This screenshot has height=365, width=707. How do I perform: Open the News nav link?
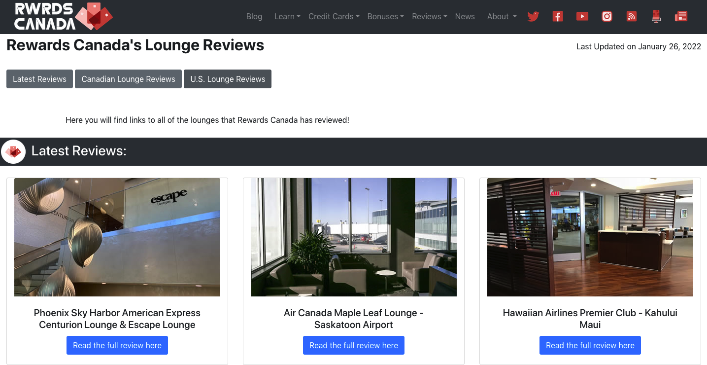pyautogui.click(x=465, y=16)
